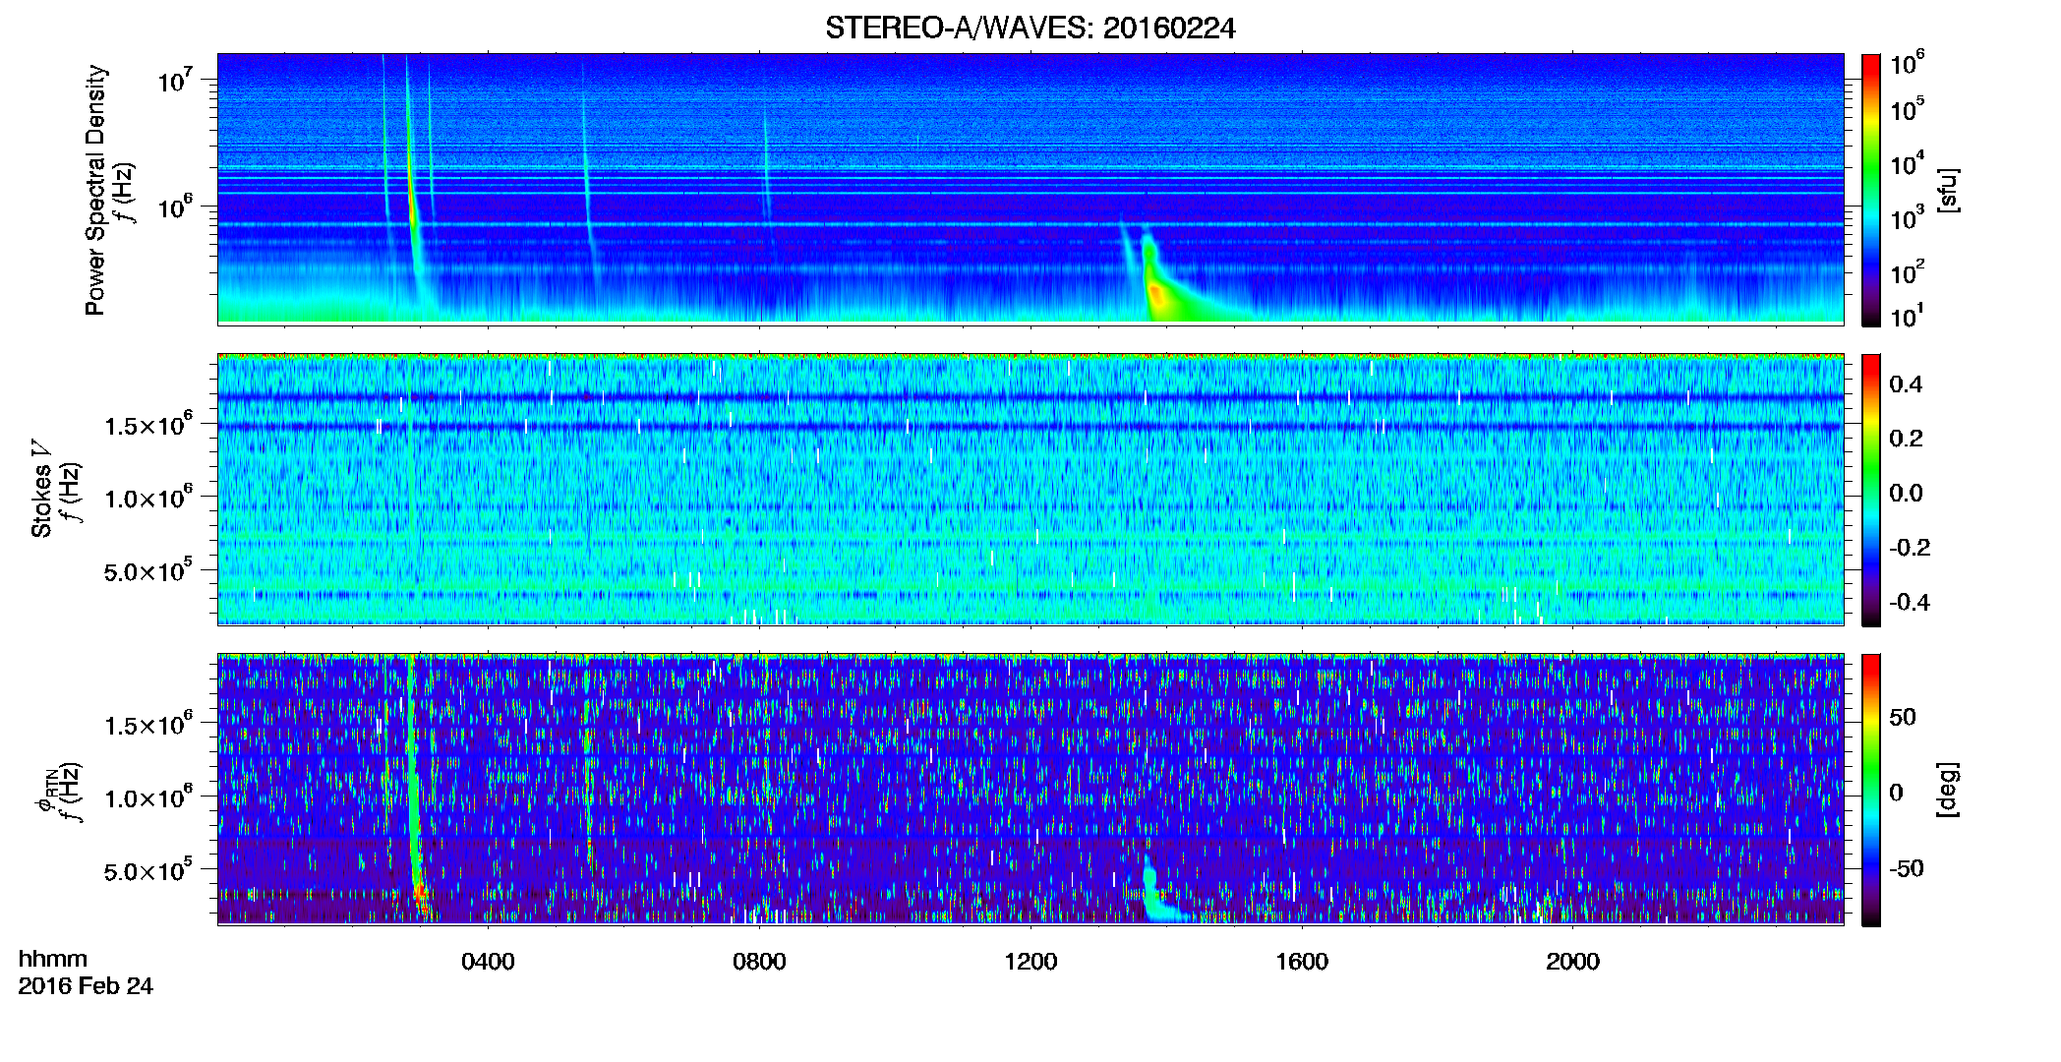This screenshot has width=2061, height=1062.
Task: Select the "Power Spectral Density" axis label
Action: tap(95, 190)
